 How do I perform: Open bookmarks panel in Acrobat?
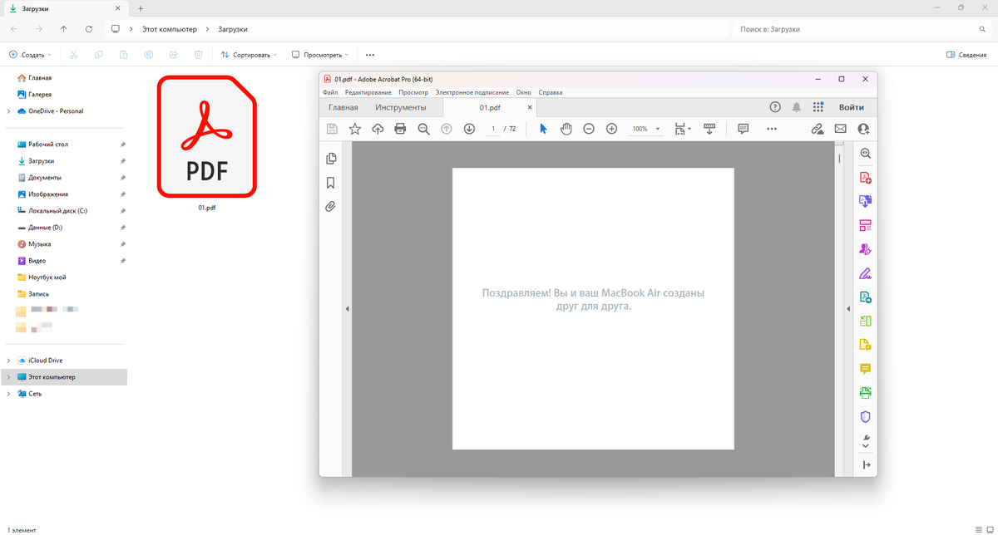click(331, 183)
